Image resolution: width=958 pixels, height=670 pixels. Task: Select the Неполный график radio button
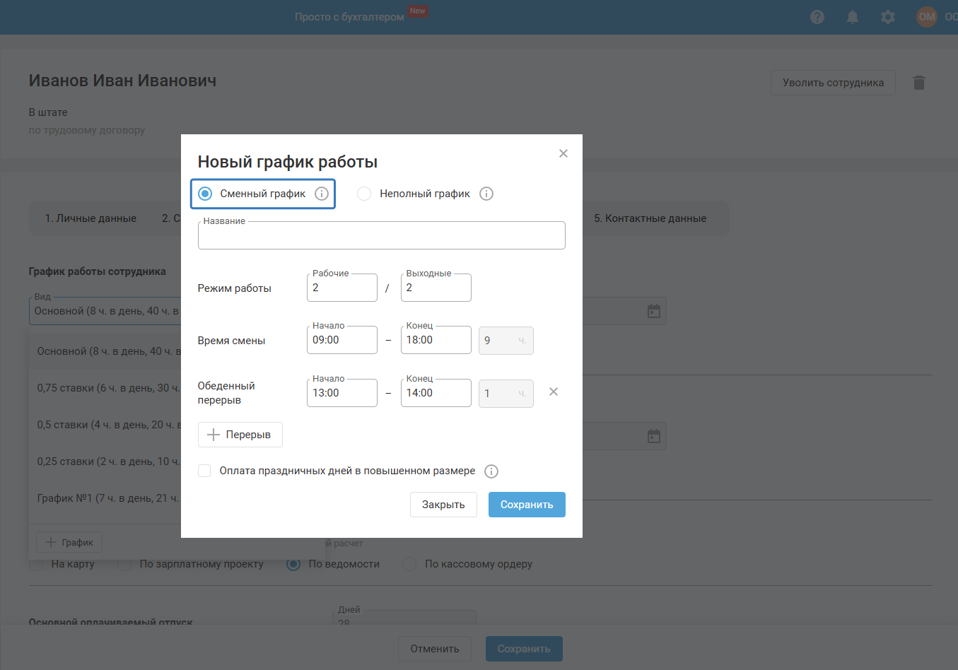coord(364,194)
